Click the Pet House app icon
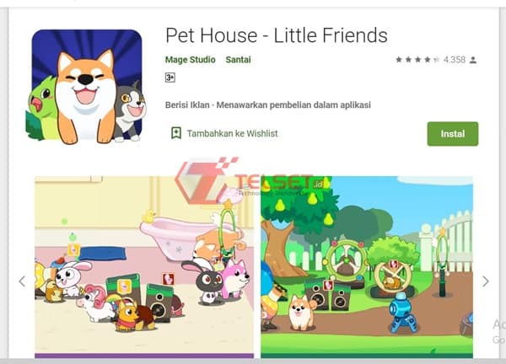The width and height of the screenshot is (506, 364). pos(86,87)
